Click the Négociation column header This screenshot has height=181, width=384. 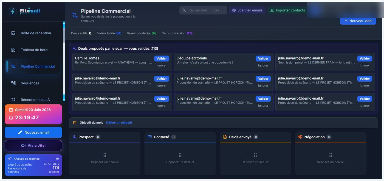tap(331, 137)
